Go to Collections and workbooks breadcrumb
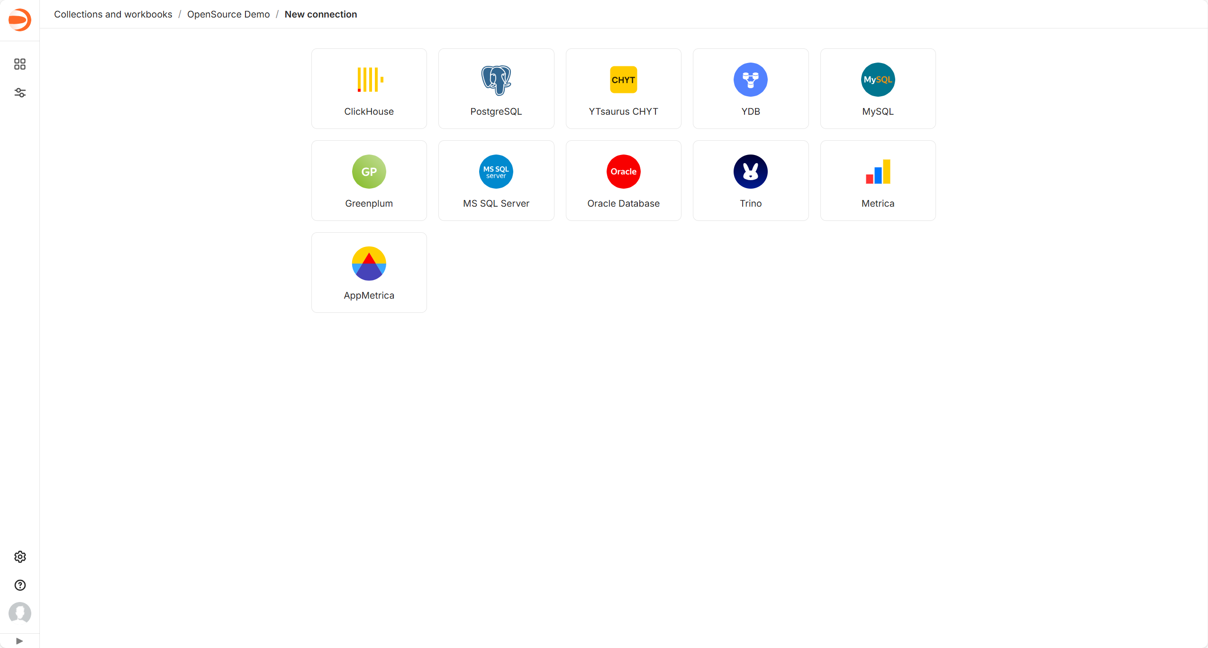1208x648 pixels. click(x=113, y=14)
